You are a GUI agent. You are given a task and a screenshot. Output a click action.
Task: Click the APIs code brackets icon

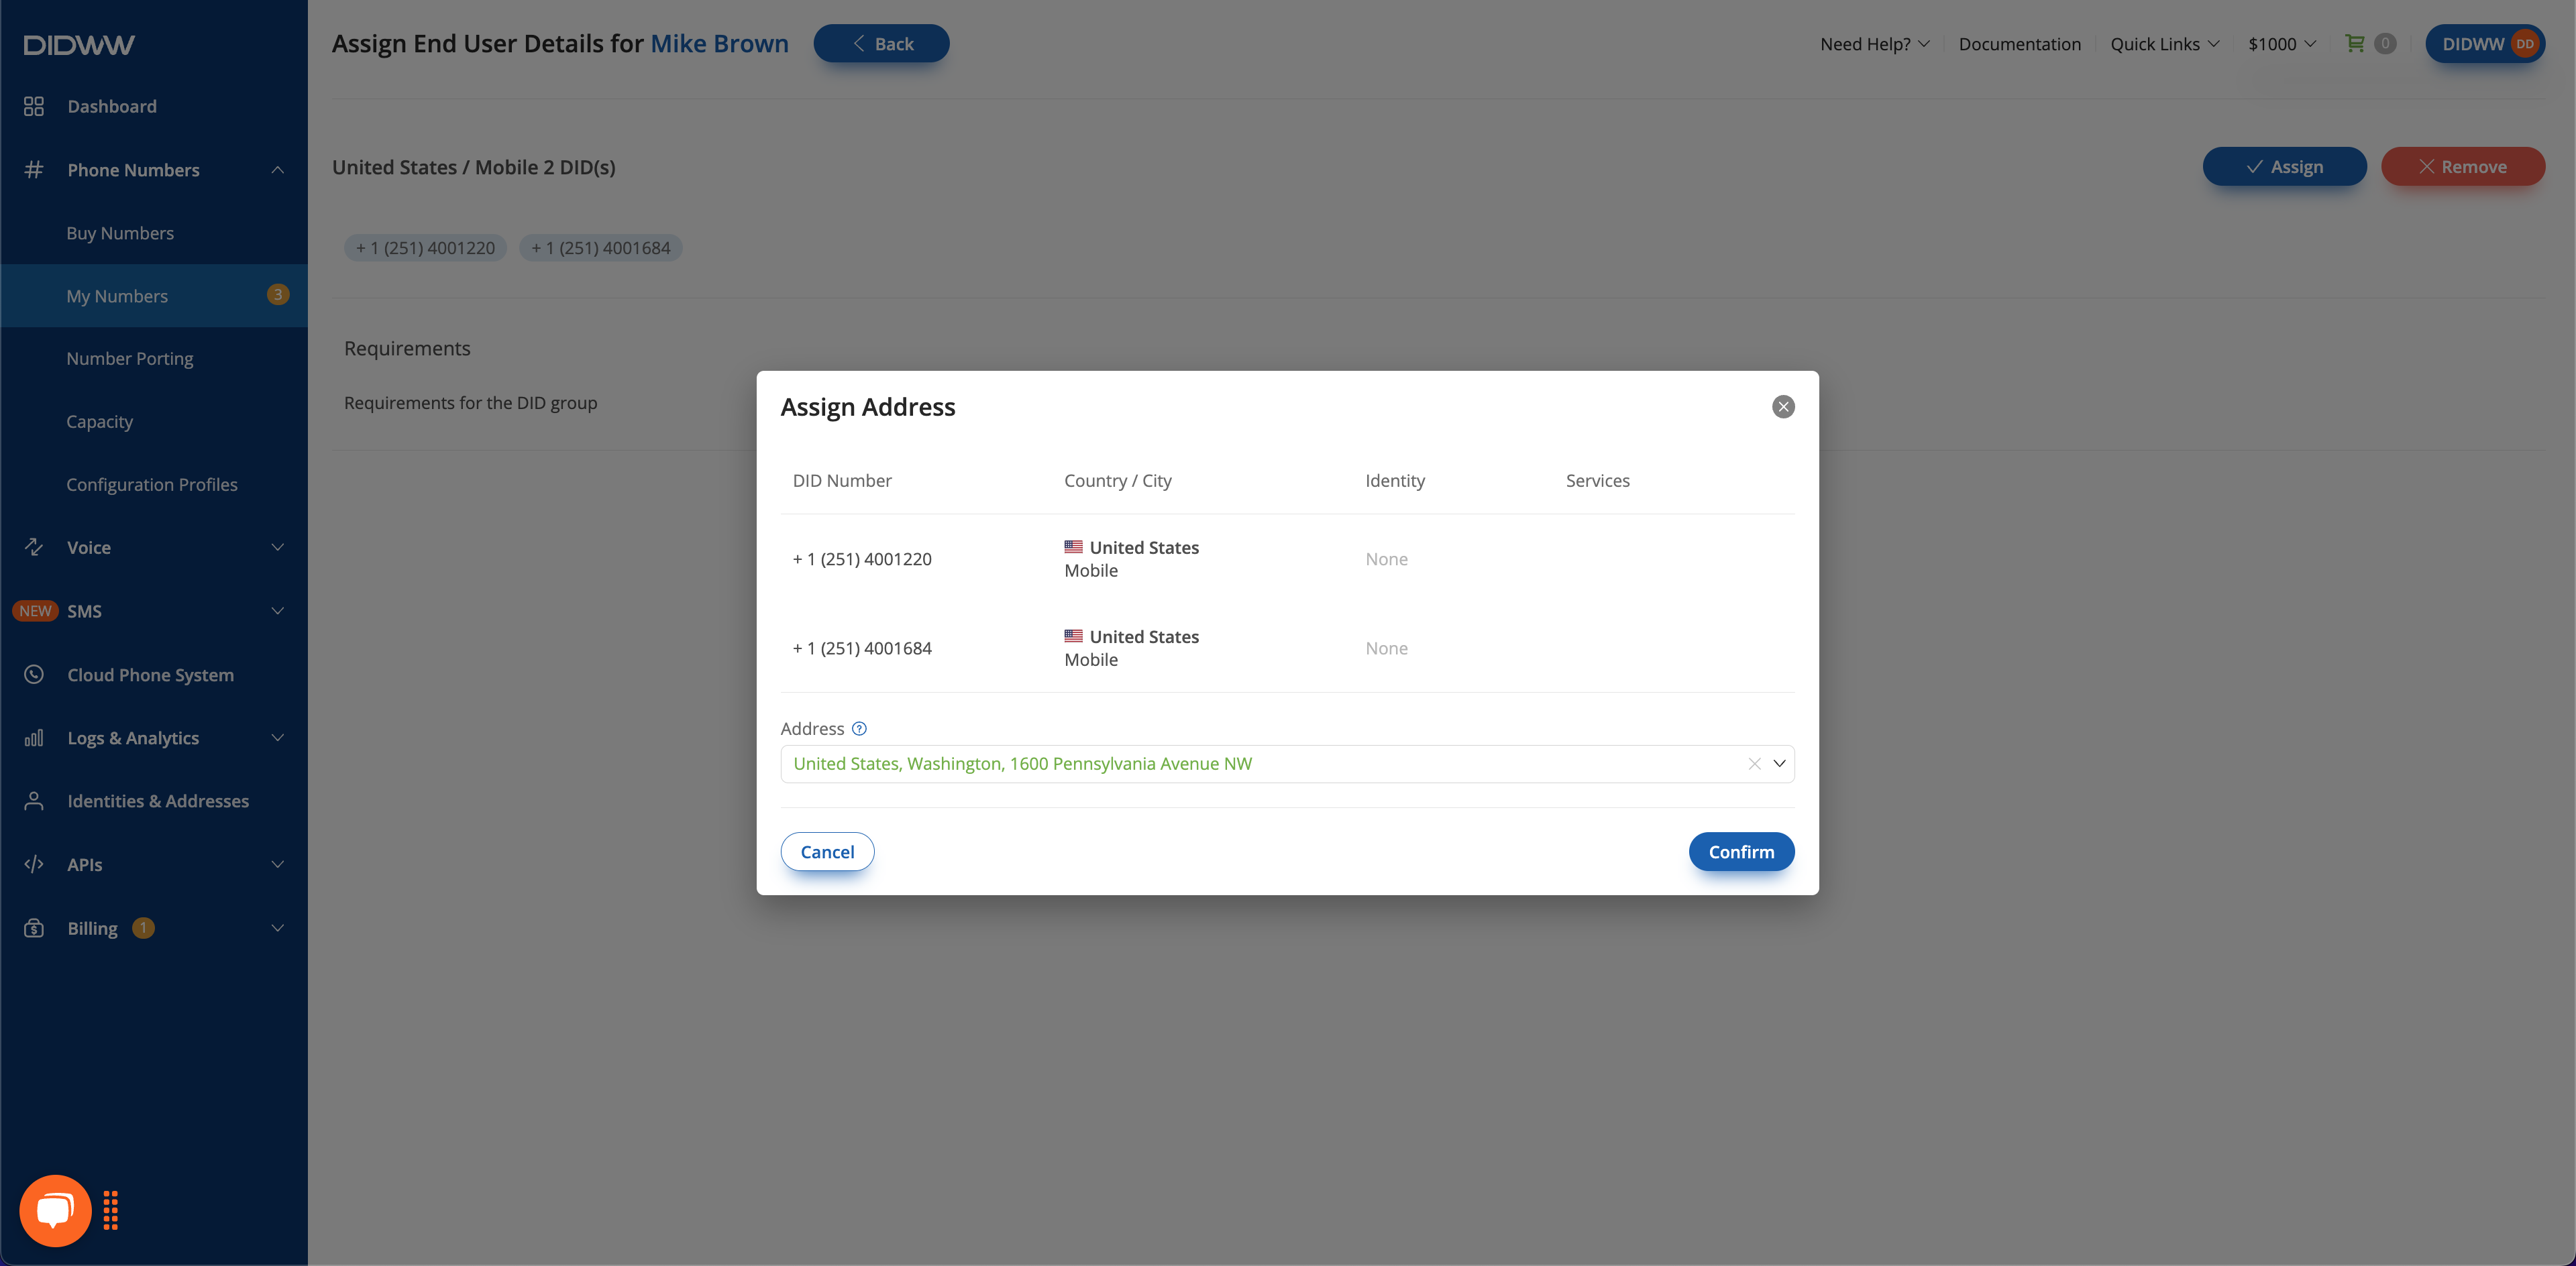point(34,864)
